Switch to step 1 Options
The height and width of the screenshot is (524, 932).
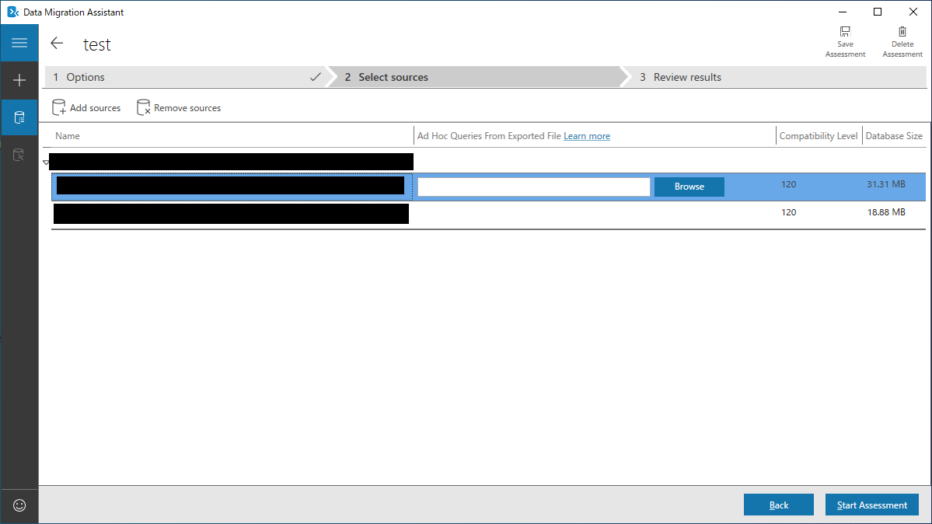click(x=186, y=77)
